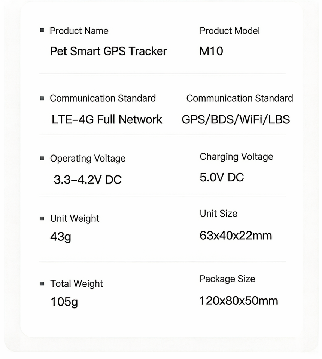The image size is (322, 359).
Task: Click the Package Size label
Action: 227,279
